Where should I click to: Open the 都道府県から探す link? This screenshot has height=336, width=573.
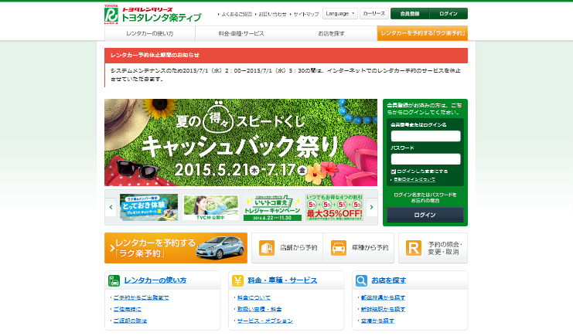[383, 297]
